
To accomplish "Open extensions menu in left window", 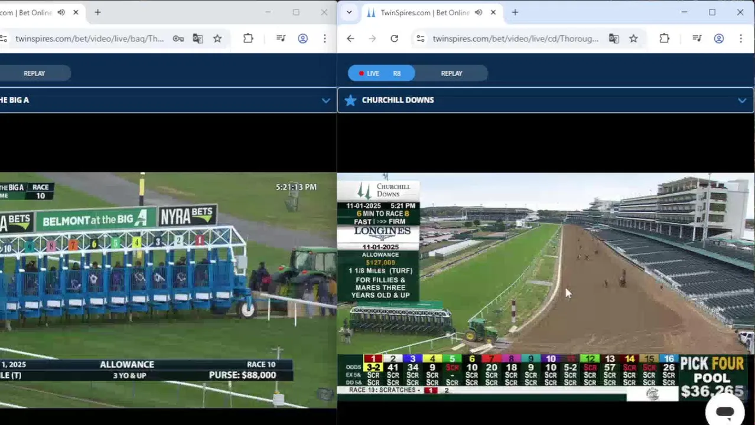I will (x=248, y=38).
